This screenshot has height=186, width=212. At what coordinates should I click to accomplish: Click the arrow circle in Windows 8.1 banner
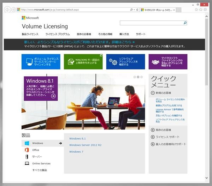click(53, 96)
